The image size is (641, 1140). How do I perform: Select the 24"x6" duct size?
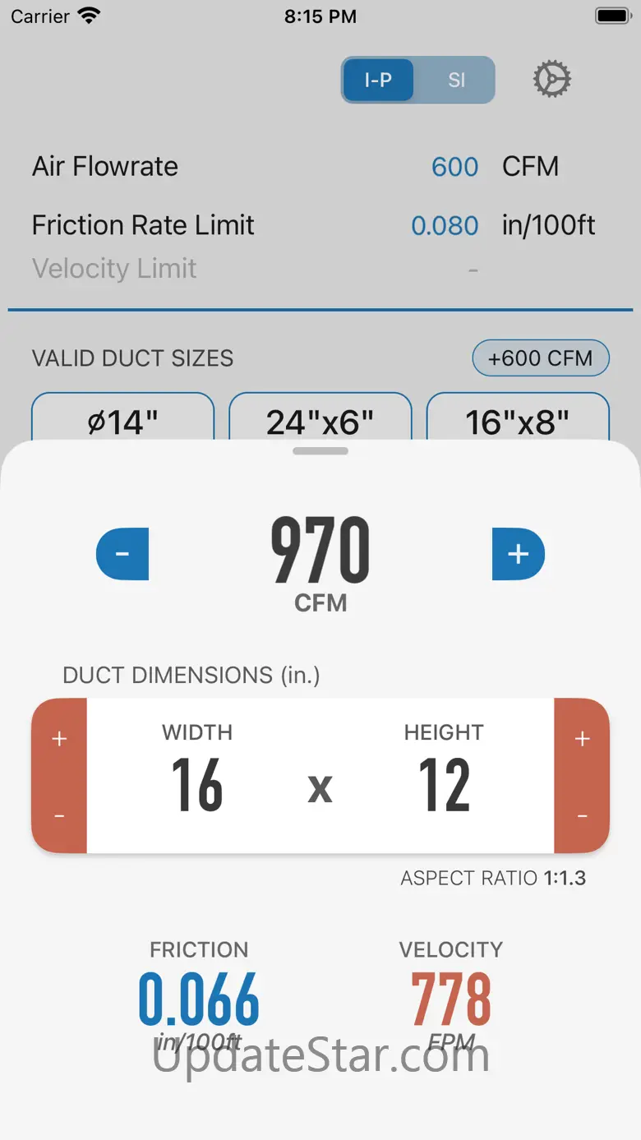pyautogui.click(x=320, y=421)
